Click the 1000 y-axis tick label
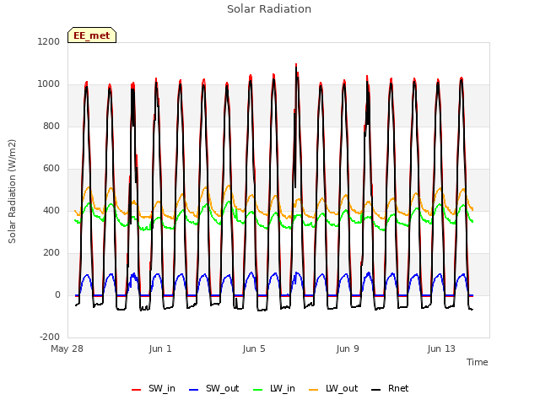 tap(49, 84)
